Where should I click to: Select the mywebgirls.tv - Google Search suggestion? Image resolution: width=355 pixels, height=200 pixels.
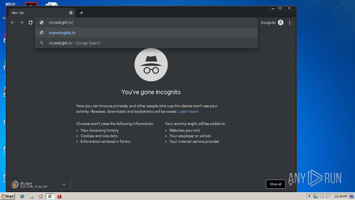click(x=146, y=43)
